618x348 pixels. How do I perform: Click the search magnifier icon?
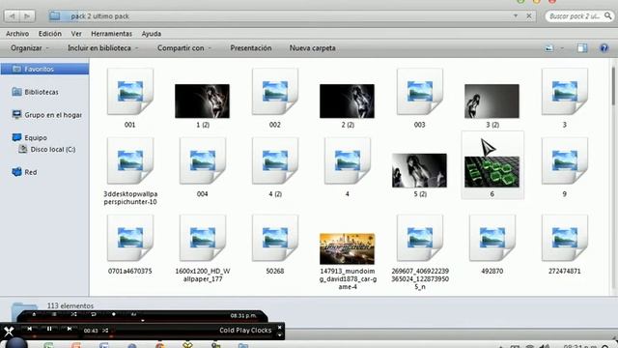point(608,15)
